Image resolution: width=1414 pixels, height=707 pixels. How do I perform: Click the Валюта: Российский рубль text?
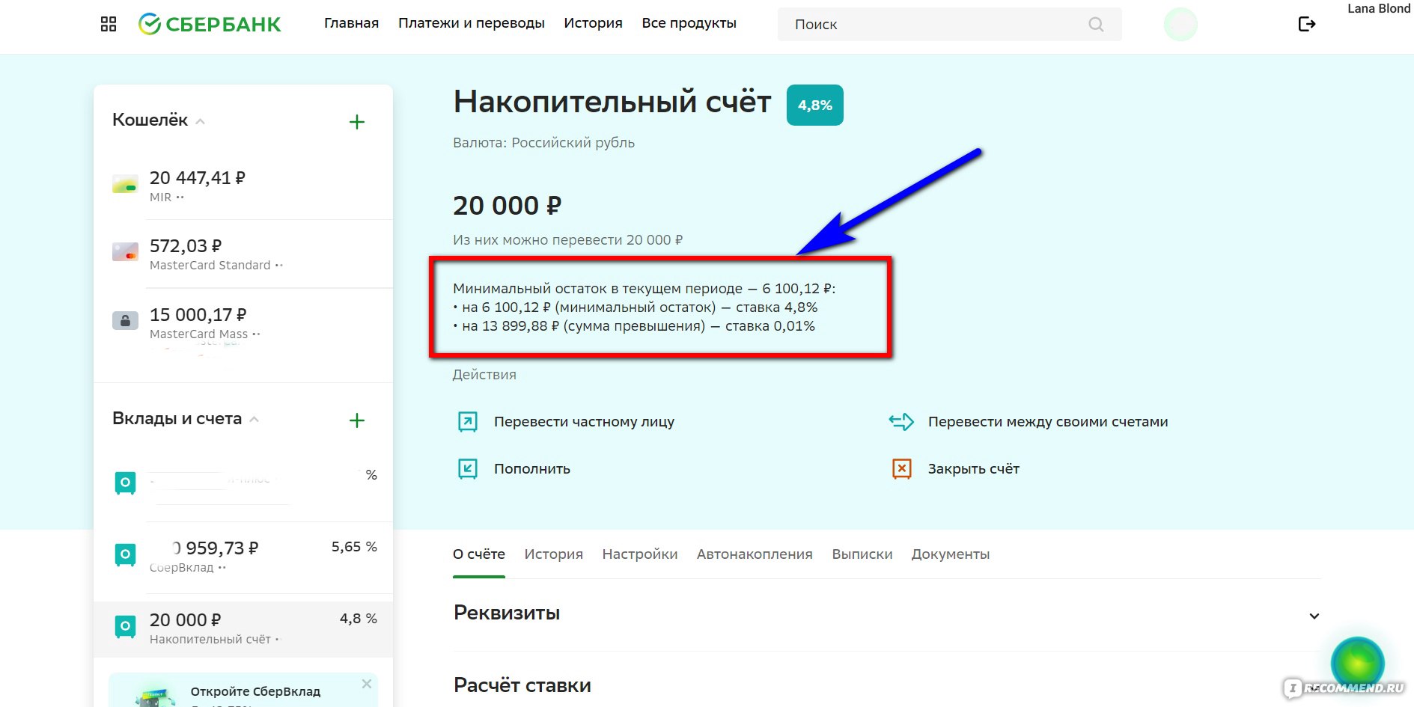(543, 143)
